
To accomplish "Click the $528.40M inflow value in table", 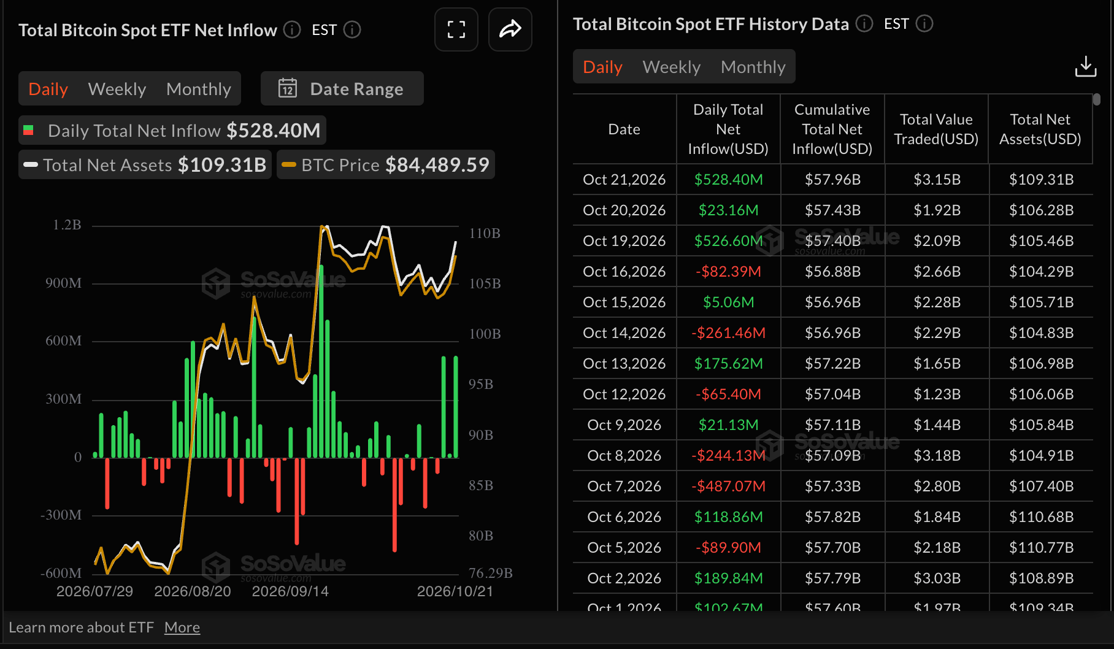I will pyautogui.click(x=729, y=179).
